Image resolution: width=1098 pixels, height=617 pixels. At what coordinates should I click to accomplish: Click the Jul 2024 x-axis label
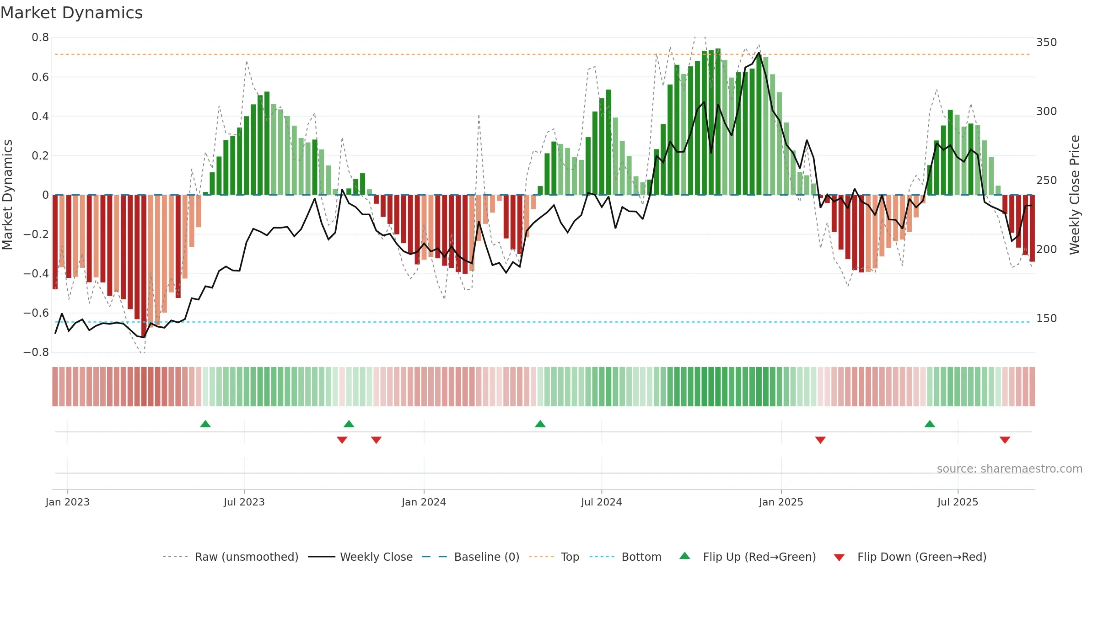coord(602,502)
